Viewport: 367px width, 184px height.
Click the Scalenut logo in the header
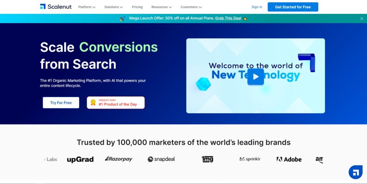pyautogui.click(x=56, y=7)
